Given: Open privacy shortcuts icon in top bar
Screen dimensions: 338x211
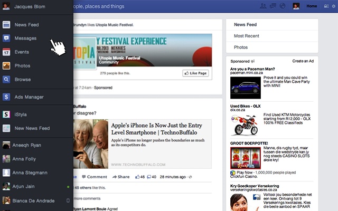Looking at the screenshot, I should (326, 6).
